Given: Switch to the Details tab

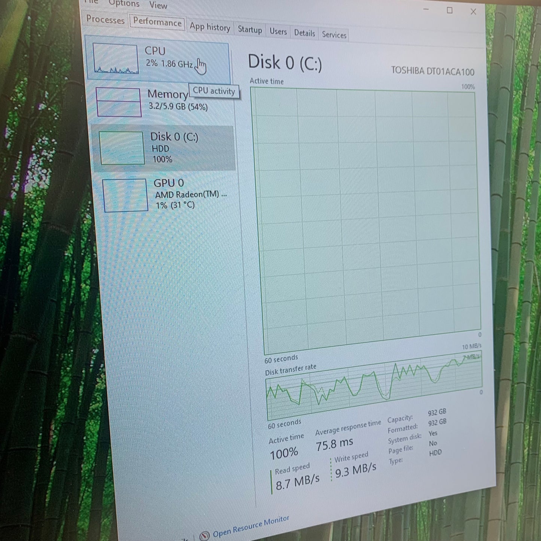Looking at the screenshot, I should pyautogui.click(x=304, y=34).
